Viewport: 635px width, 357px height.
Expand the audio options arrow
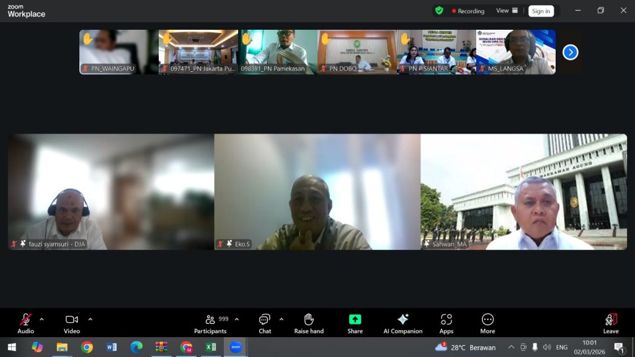pos(42,319)
